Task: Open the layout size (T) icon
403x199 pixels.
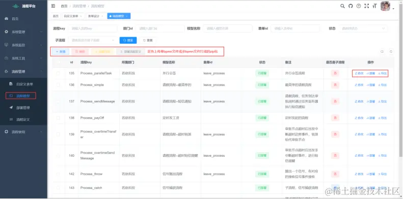Action: 375,6
